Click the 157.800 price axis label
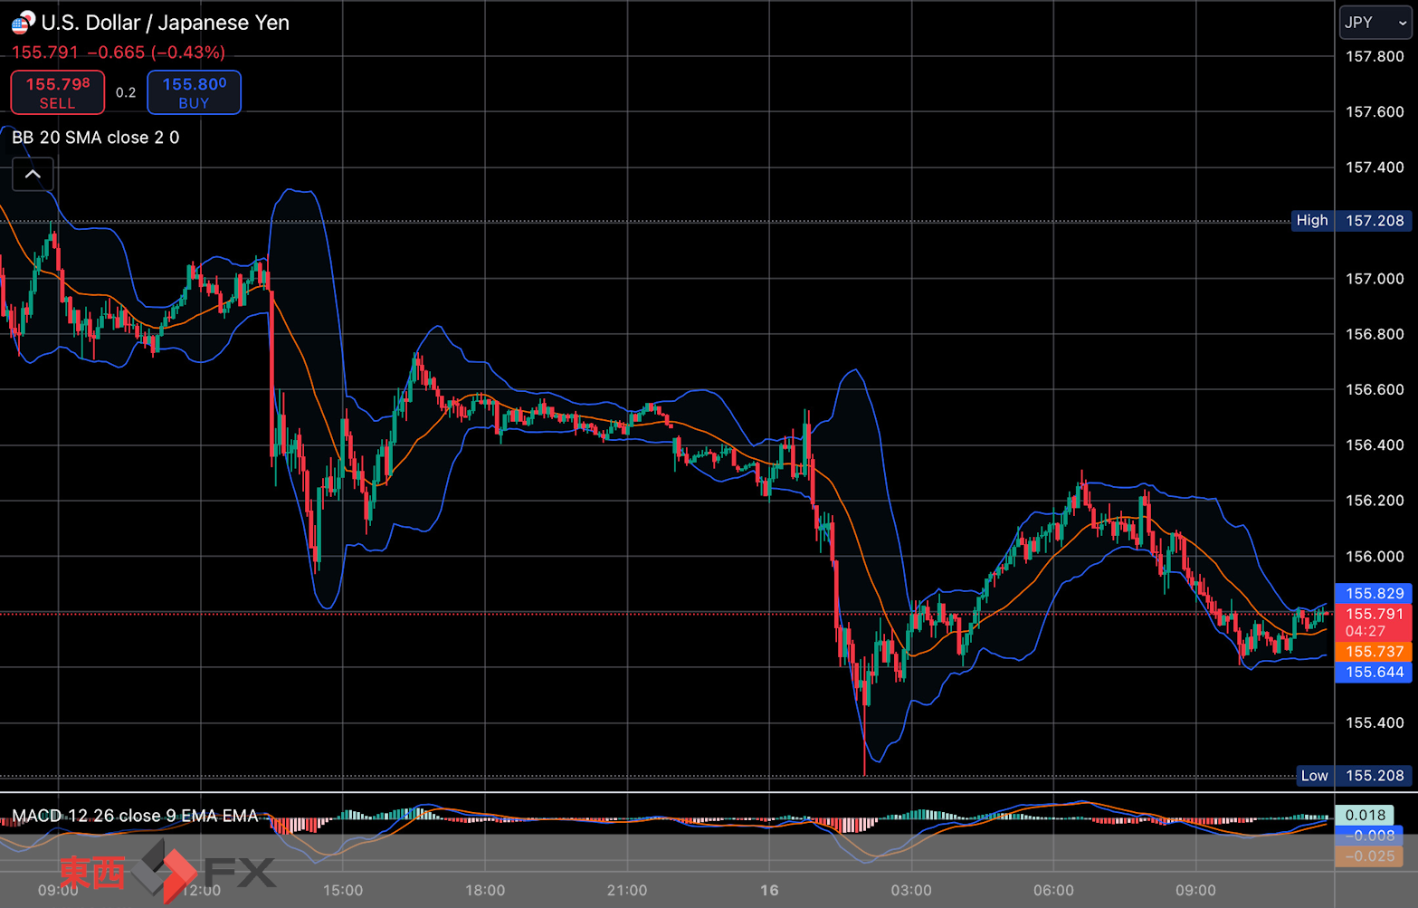 1375,56
